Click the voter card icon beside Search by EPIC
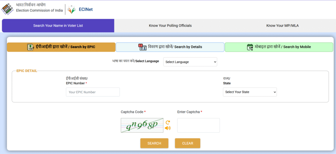The width and height of the screenshot is (336, 154). tap(31, 47)
